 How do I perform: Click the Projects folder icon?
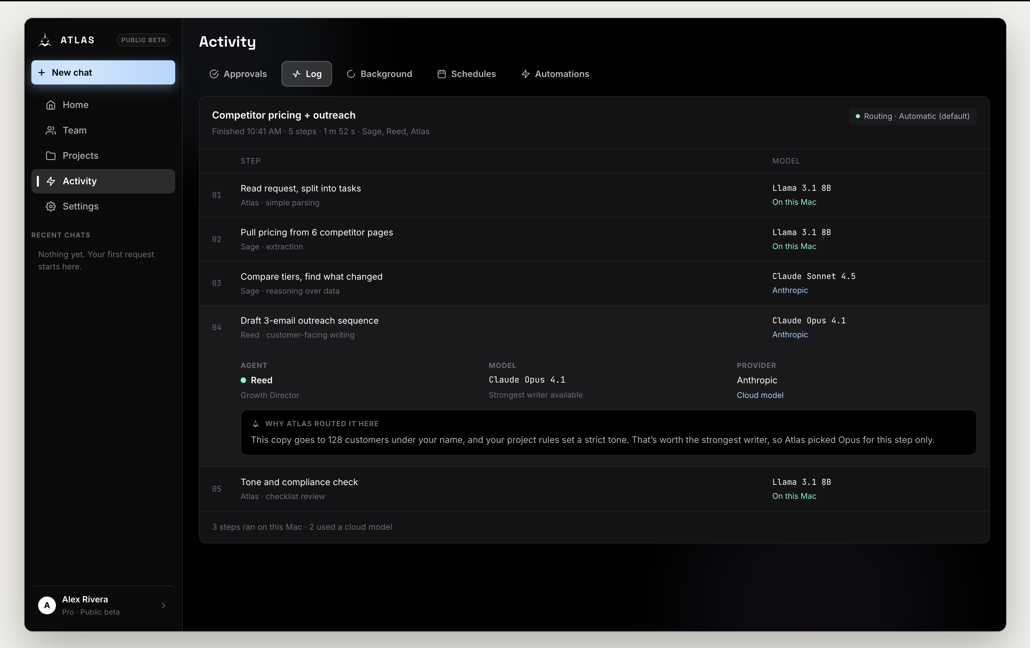[x=51, y=156]
